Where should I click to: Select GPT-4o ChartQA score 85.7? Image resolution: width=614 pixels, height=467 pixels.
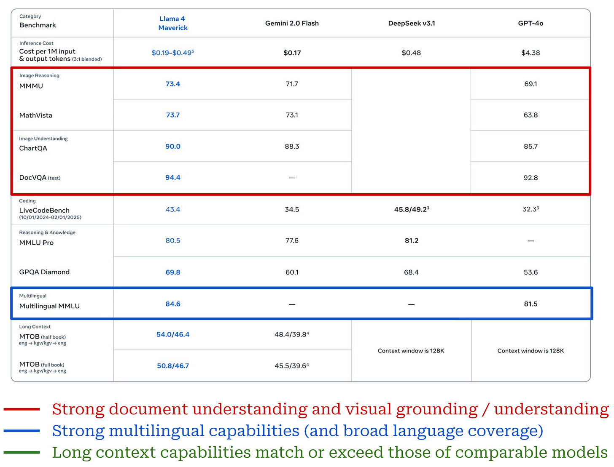[531, 147]
